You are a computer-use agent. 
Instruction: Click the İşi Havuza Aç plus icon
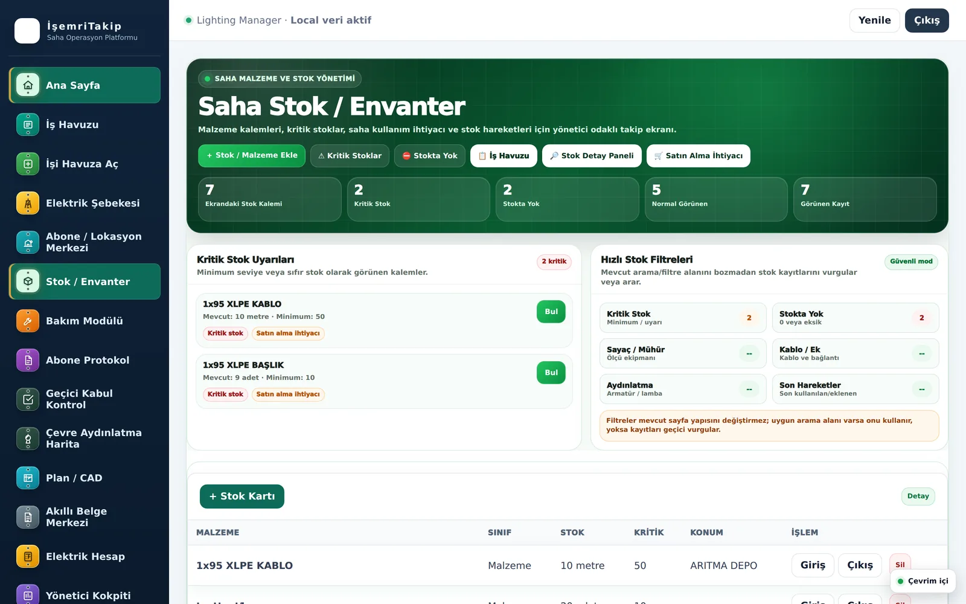point(28,164)
